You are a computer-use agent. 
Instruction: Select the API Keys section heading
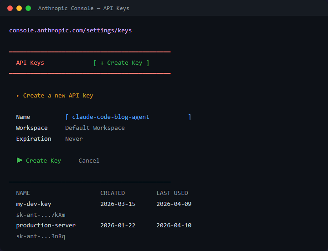[30, 63]
